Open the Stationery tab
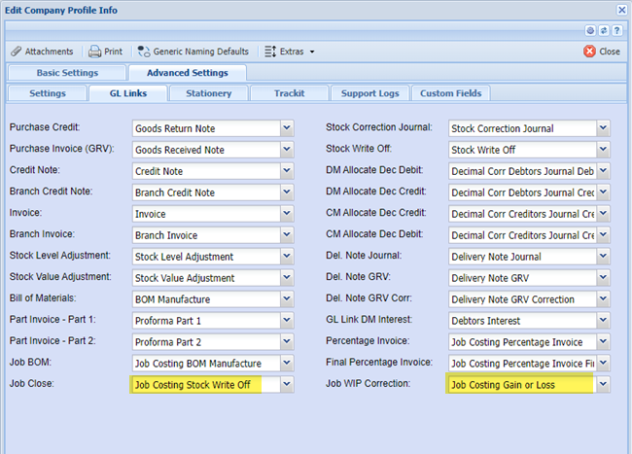The image size is (632, 454). point(208,93)
